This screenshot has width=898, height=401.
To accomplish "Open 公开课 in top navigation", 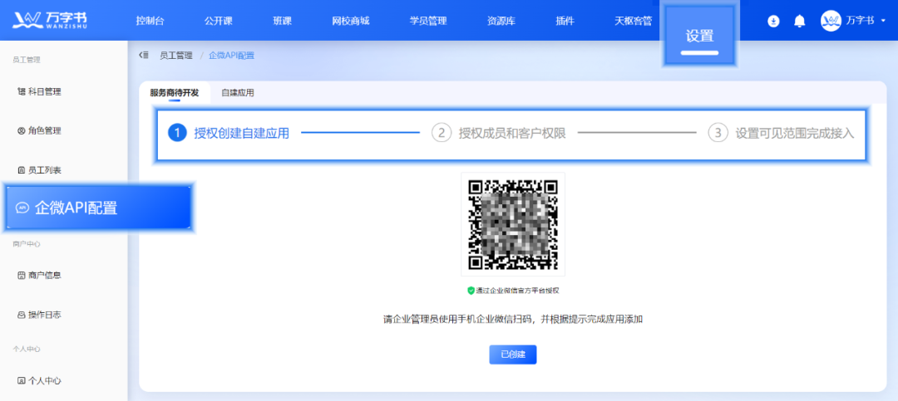I will point(218,21).
